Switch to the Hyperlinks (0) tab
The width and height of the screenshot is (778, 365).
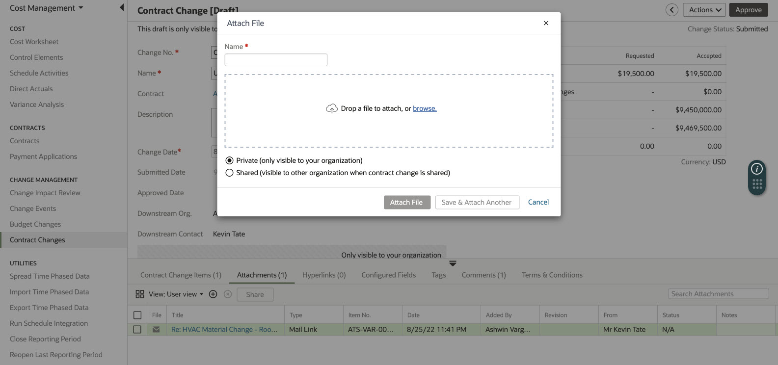[x=324, y=275]
